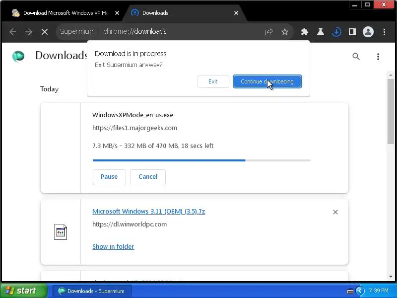Click WindowsXPMode_en-us.exe file name

pos(132,115)
